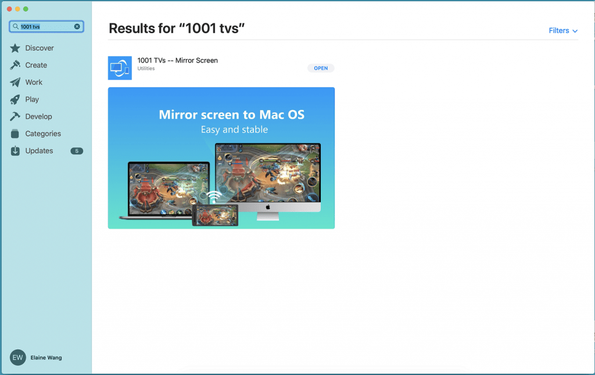Viewport: 595px width, 375px height.
Task: Go to the Create section
Action: tap(36, 65)
